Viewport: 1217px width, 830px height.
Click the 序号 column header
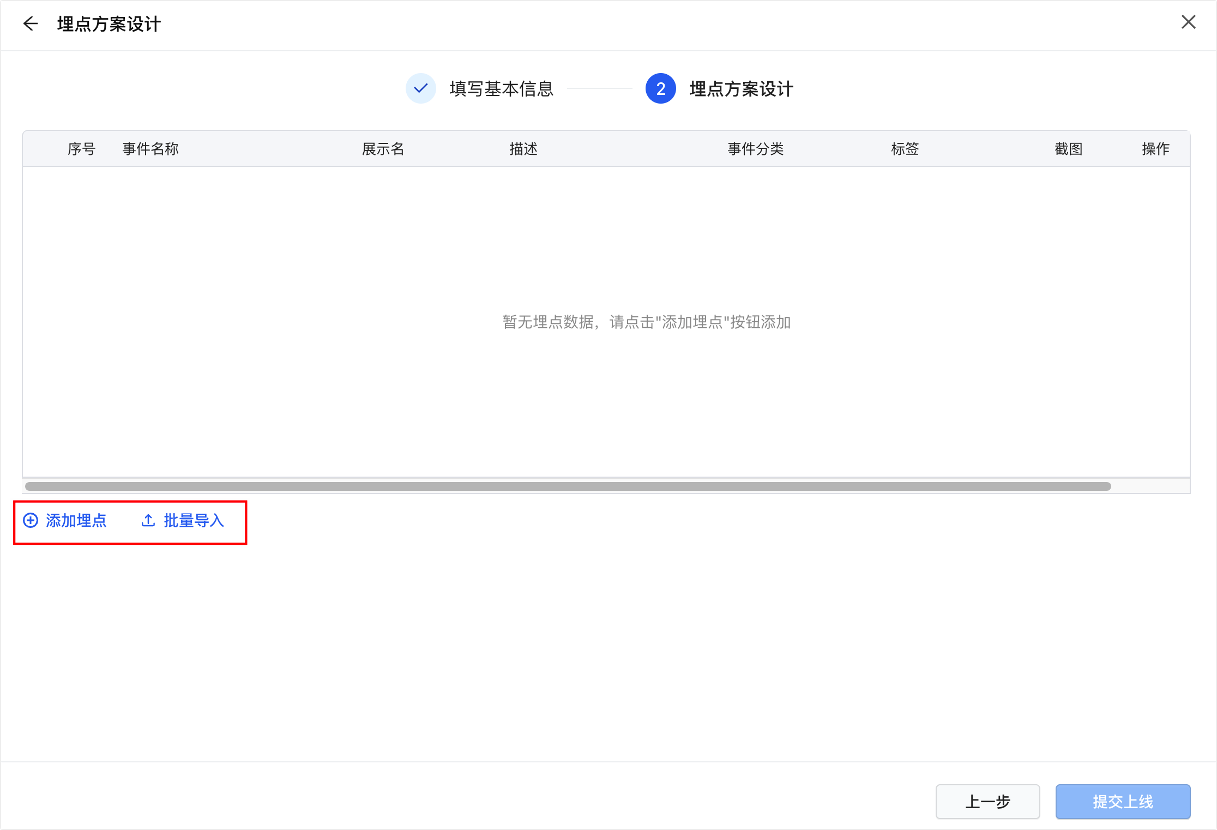pyautogui.click(x=82, y=149)
